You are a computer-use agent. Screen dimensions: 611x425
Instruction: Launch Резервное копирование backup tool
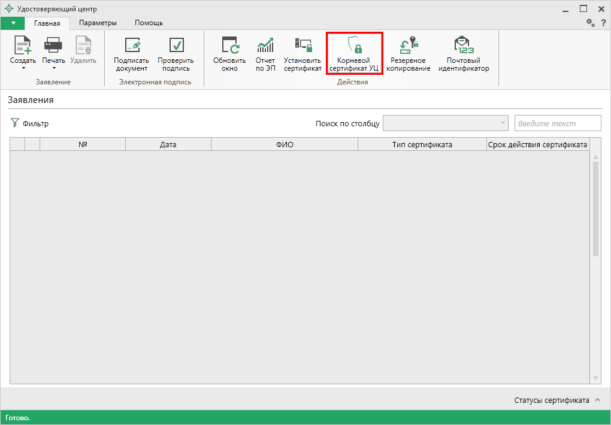tap(408, 45)
